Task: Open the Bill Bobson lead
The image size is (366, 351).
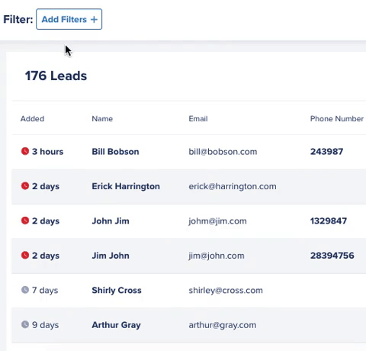Action: (x=115, y=152)
